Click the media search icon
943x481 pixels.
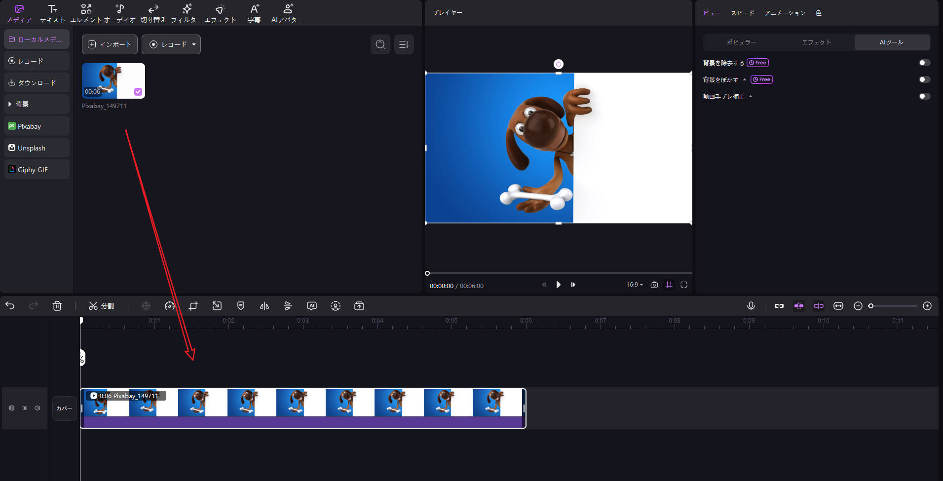coord(380,44)
